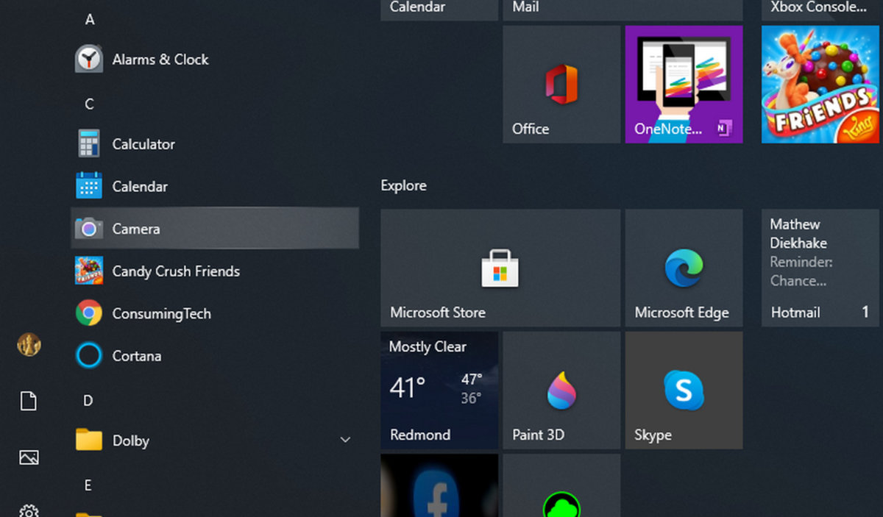Click the Explore group heading
Screen dimensions: 883x517
[x=403, y=185]
